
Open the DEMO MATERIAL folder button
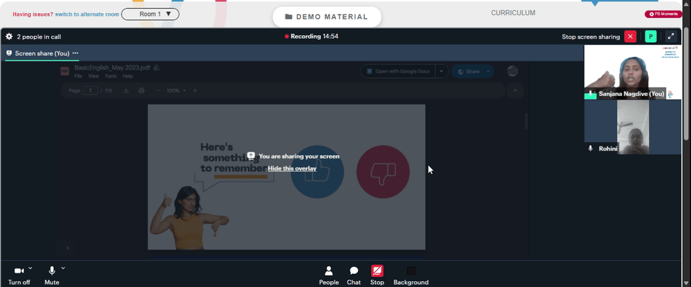pyautogui.click(x=327, y=17)
